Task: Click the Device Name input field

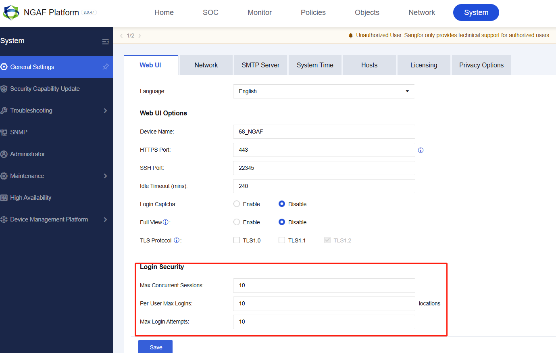Action: (324, 132)
